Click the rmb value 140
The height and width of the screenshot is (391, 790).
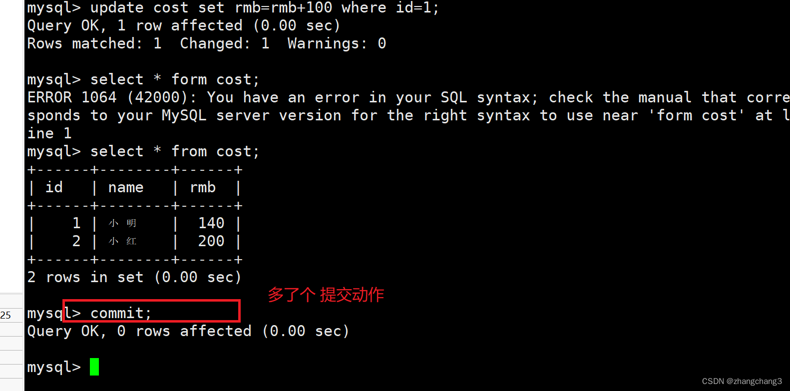pyautogui.click(x=211, y=223)
